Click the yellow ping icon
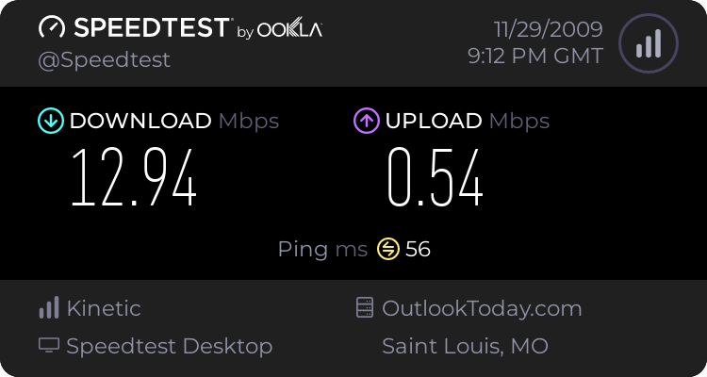This screenshot has width=707, height=377. tap(388, 250)
